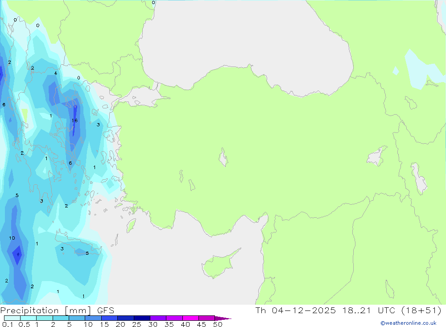Image resolution: width=446 pixels, height=327 pixels.
Task: Click the "(18+51)" forecast offset text
Action: coord(421,310)
